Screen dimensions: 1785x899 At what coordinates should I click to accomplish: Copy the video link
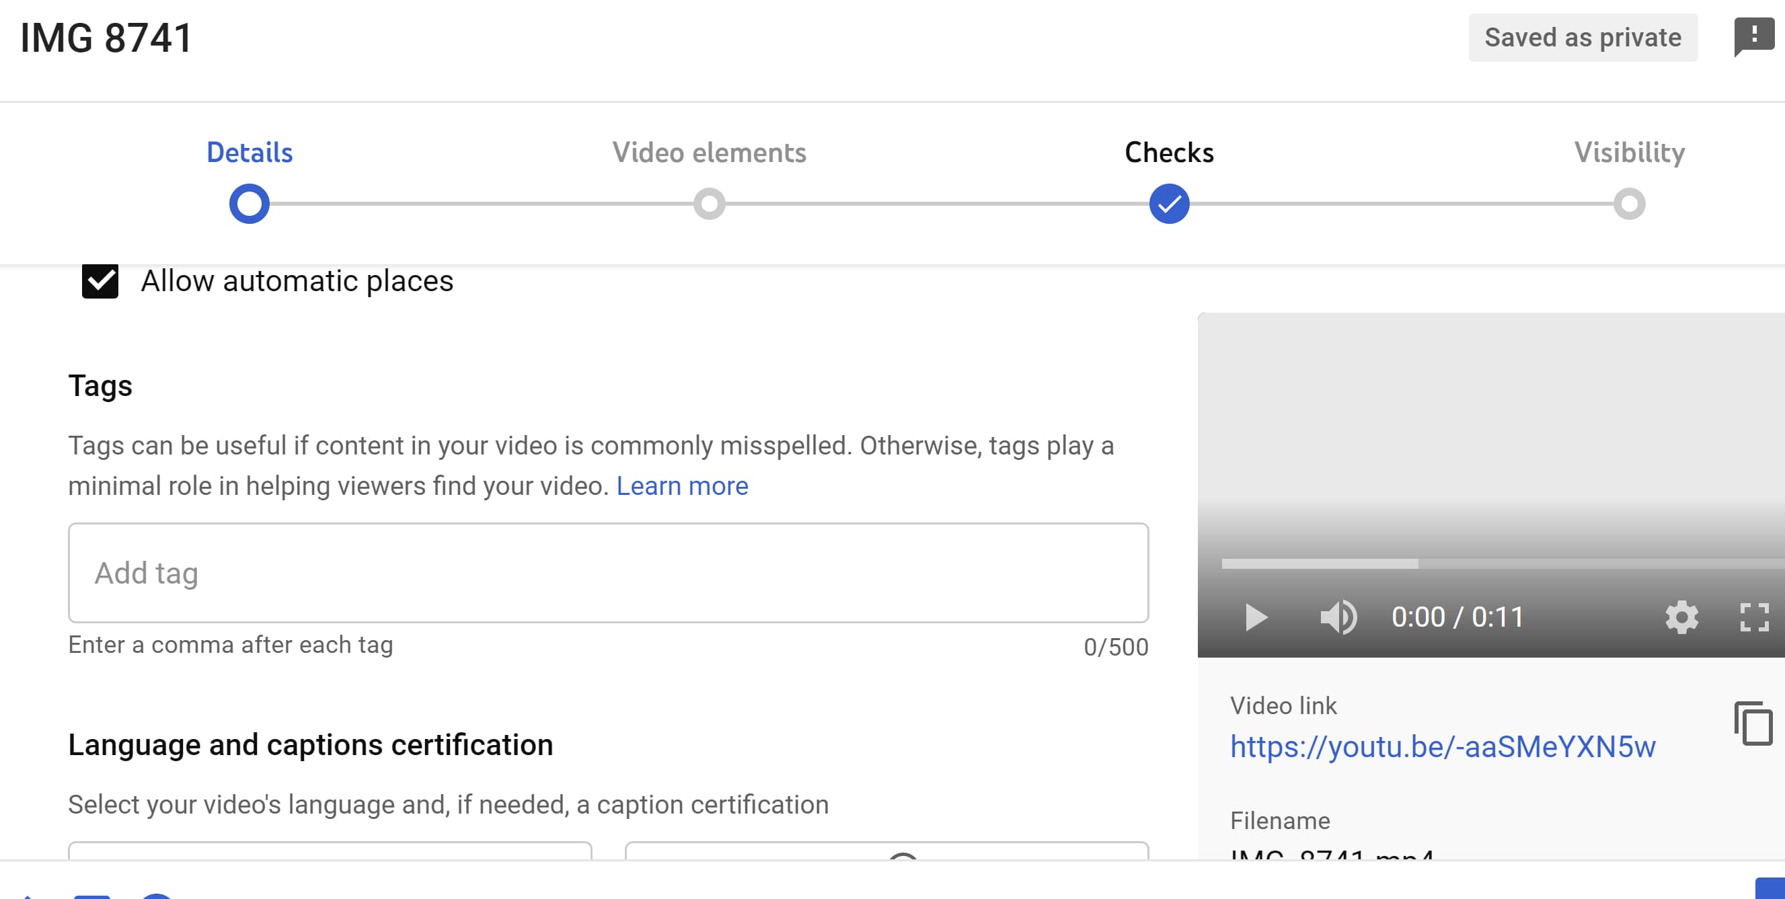coord(1753,724)
